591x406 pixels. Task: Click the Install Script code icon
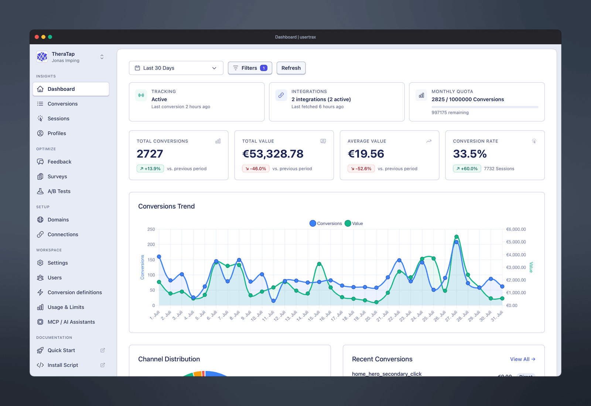[40, 365]
